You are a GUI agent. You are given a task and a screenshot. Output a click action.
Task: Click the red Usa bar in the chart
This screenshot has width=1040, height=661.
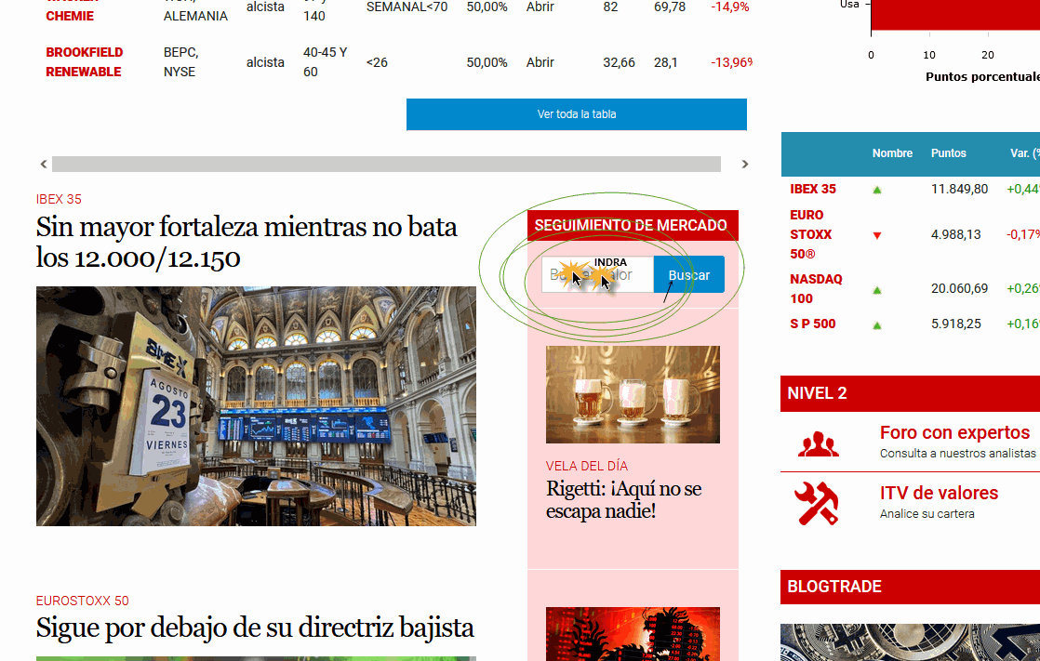(x=955, y=15)
